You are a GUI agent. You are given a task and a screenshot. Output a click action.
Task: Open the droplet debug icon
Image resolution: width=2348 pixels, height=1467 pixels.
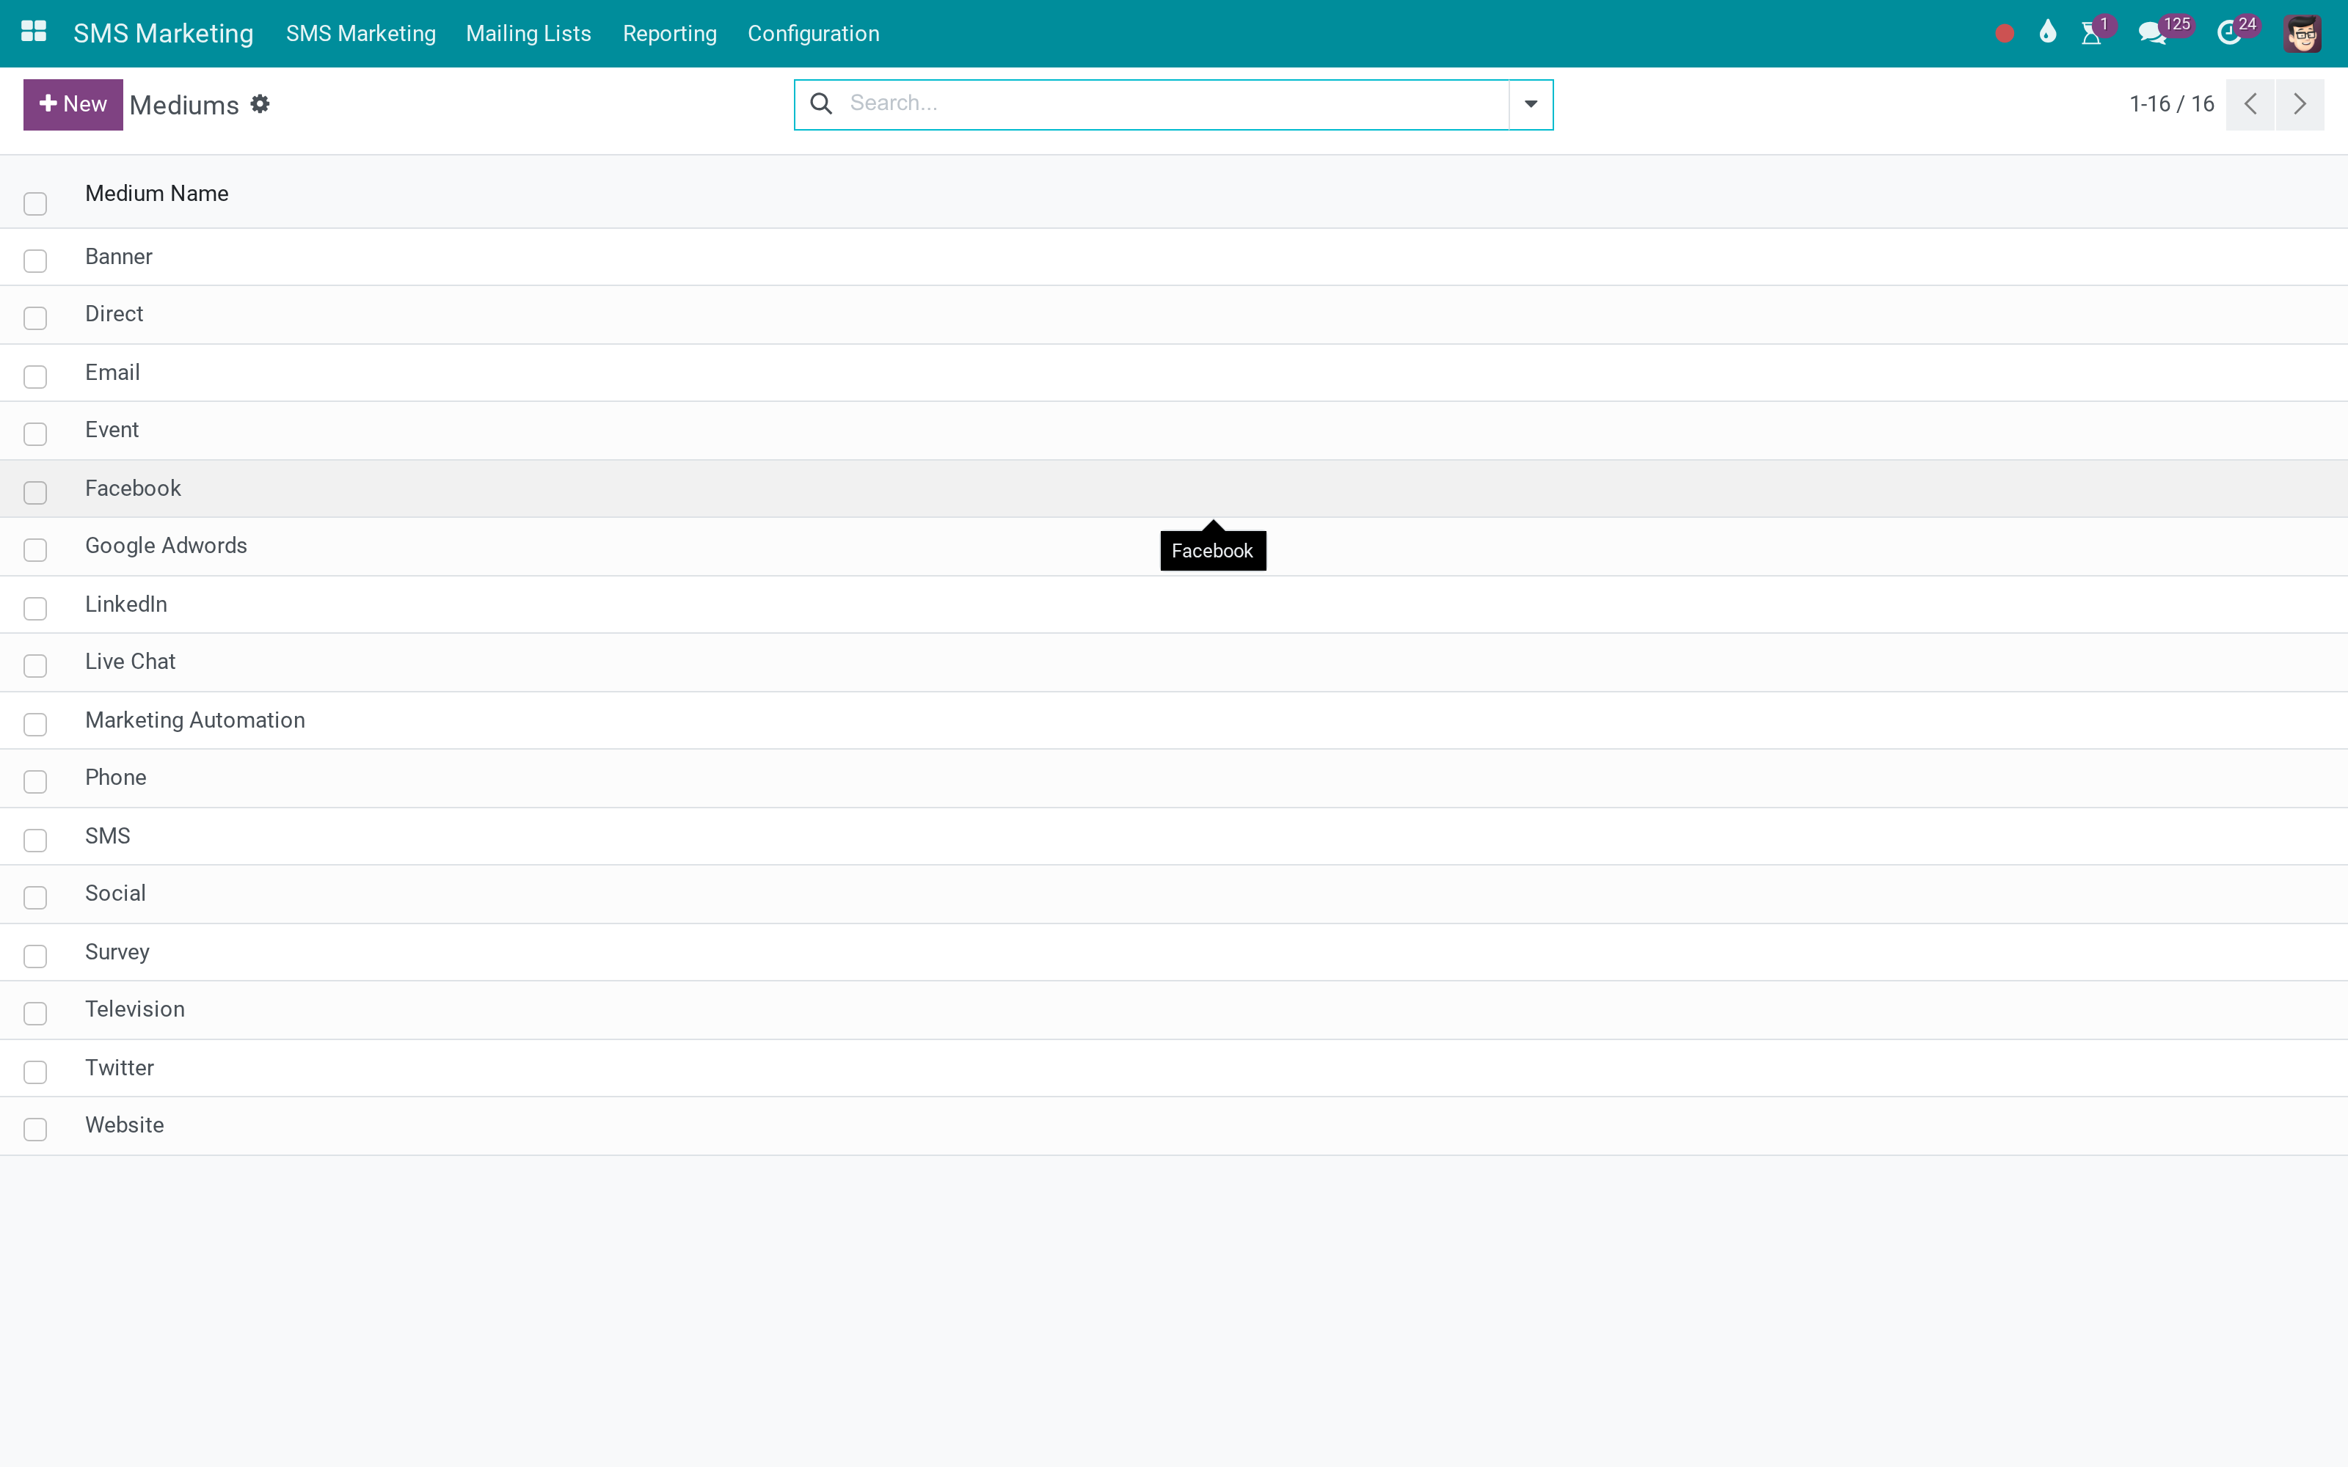[x=2047, y=33]
